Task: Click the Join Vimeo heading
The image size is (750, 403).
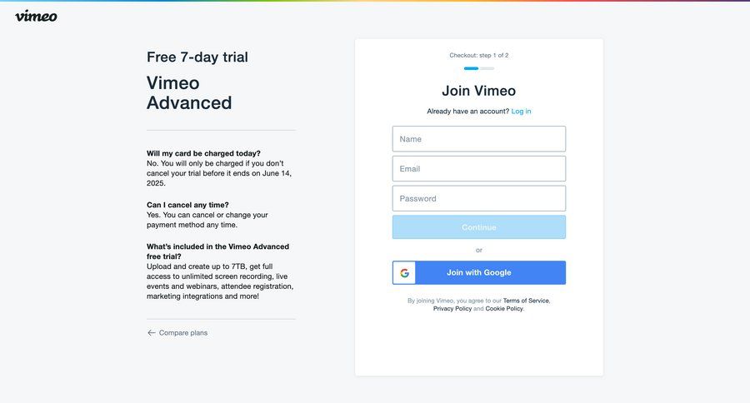Action: point(478,91)
